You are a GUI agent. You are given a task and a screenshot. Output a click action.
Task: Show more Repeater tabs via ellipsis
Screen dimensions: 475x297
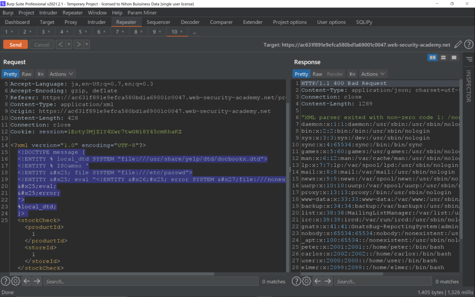pyautogui.click(x=194, y=32)
